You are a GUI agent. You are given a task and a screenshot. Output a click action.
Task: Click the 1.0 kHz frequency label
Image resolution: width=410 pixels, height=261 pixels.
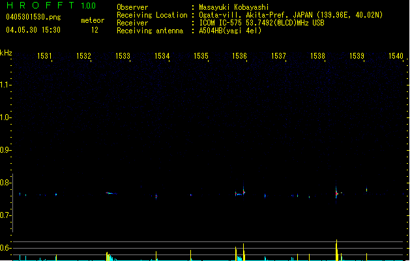[x=5, y=117]
